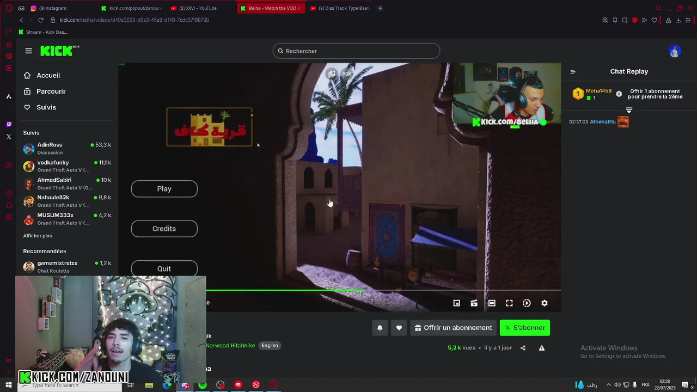Click the Rechercher search field

pyautogui.click(x=356, y=51)
